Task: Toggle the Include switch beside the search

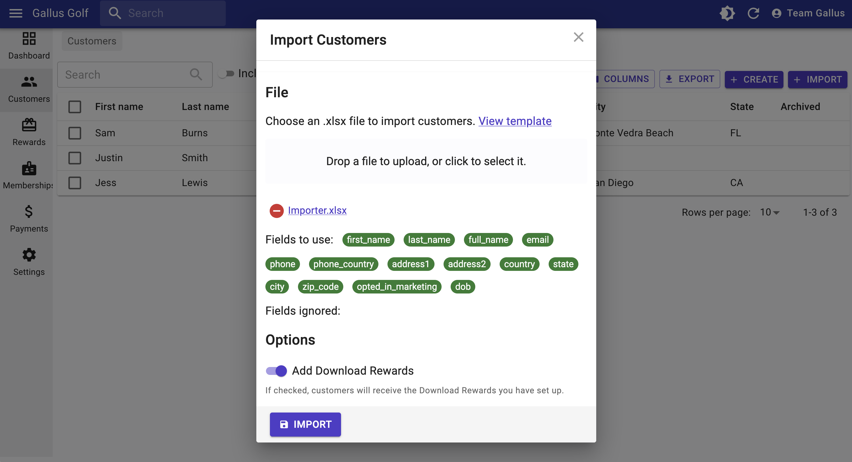Action: [226, 74]
